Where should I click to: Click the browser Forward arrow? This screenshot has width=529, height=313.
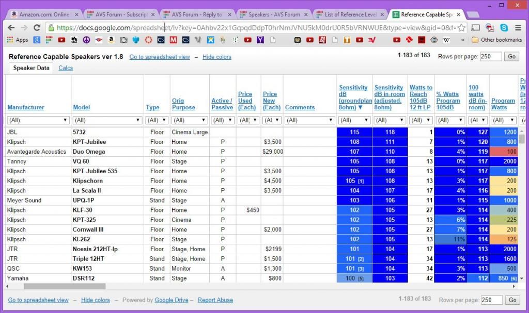[24, 28]
